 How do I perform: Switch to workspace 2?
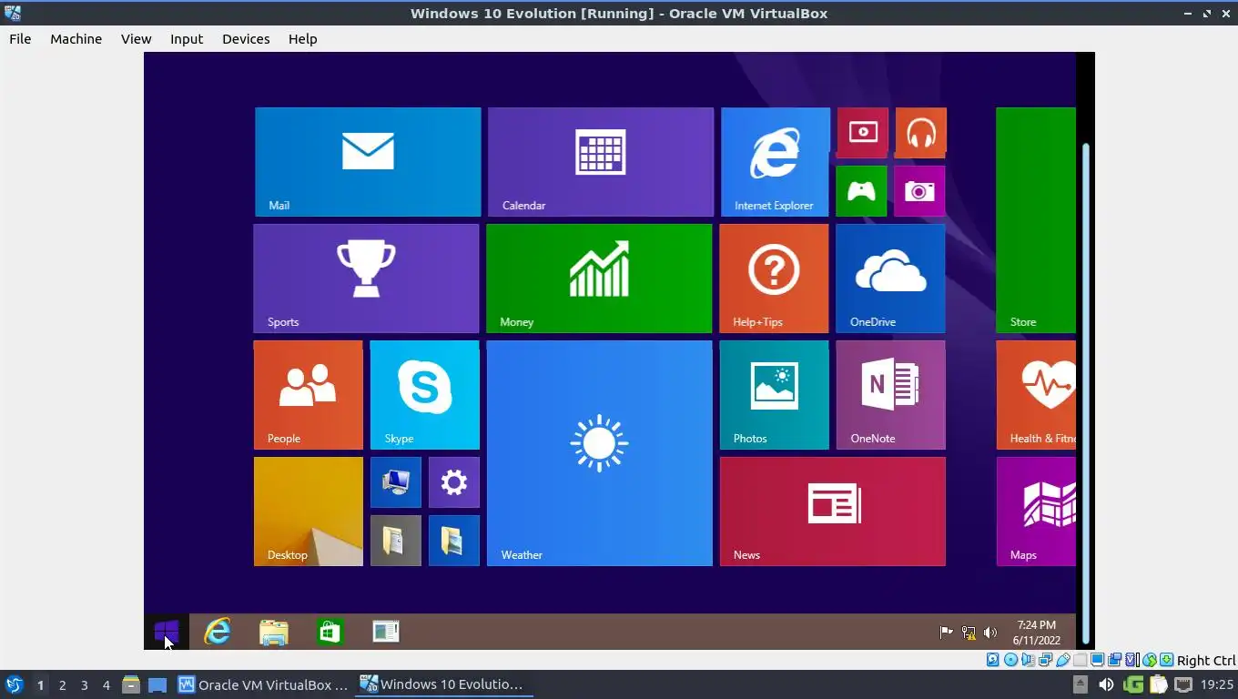coord(62,684)
